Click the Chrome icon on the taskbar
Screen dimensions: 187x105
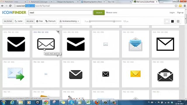point(46,102)
